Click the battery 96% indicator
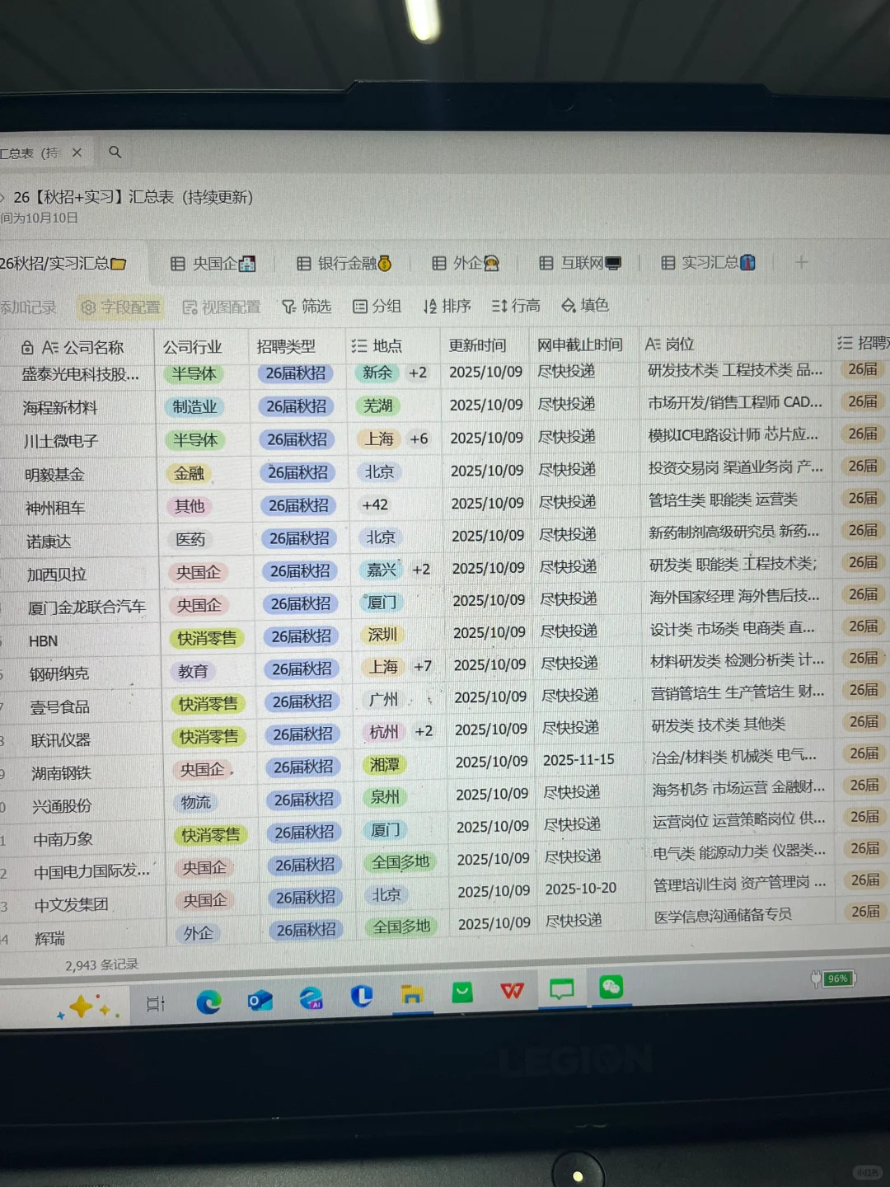This screenshot has height=1187, width=890. coord(833,978)
